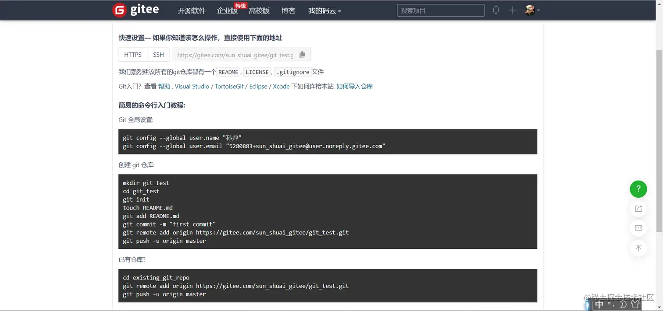Select the SSH protocol button
Image resolution: width=663 pixels, height=311 pixels.
158,55
